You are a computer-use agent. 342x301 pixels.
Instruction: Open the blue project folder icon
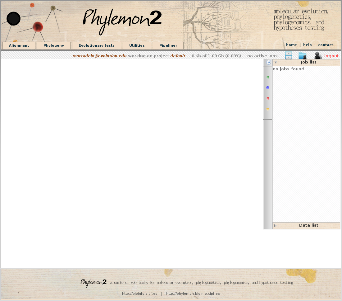(302, 56)
